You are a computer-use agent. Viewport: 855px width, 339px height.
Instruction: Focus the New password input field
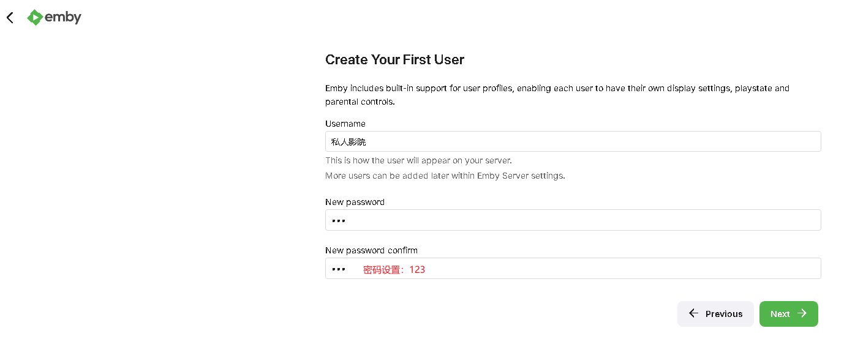click(573, 220)
